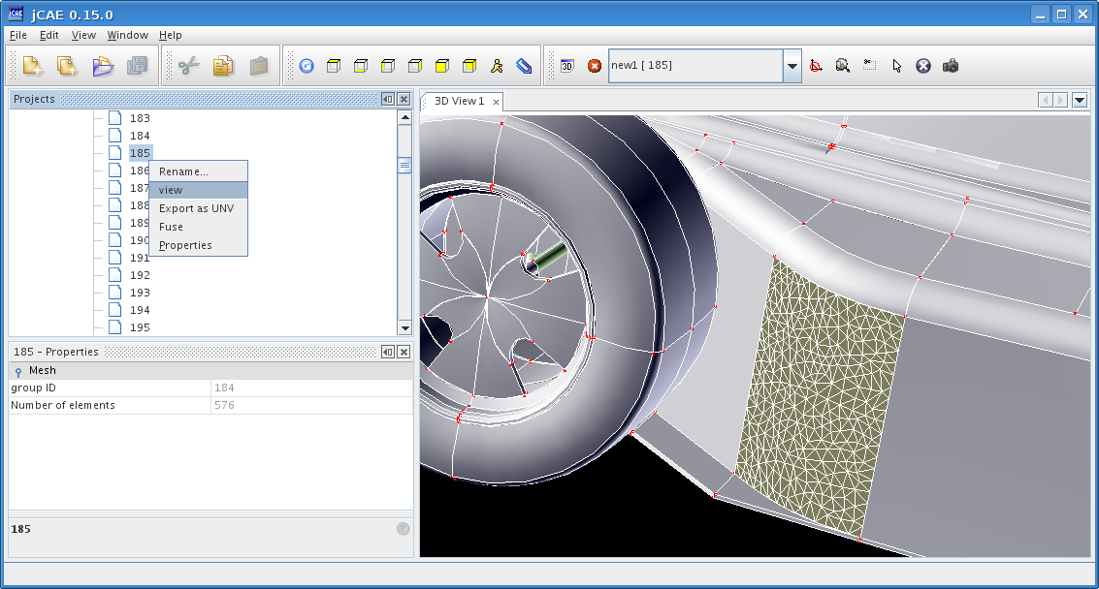Expand the new1 [185] combo box arrow
The width and height of the screenshot is (1099, 589).
[792, 66]
